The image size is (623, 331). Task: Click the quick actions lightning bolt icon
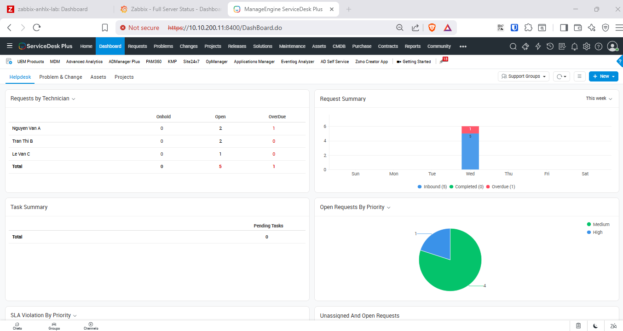pyautogui.click(x=538, y=46)
